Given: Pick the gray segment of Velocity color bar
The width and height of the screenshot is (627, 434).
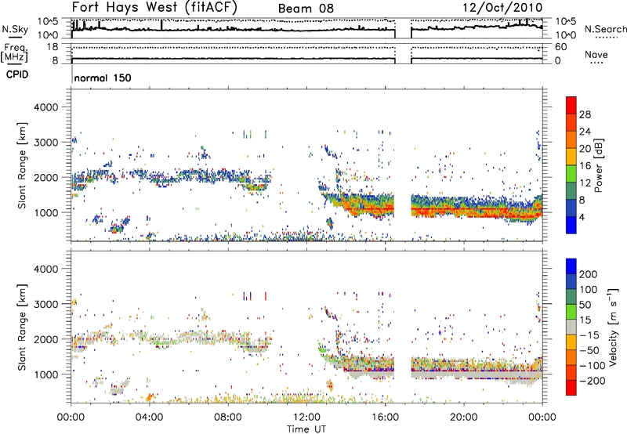Looking at the screenshot, I should 571,327.
